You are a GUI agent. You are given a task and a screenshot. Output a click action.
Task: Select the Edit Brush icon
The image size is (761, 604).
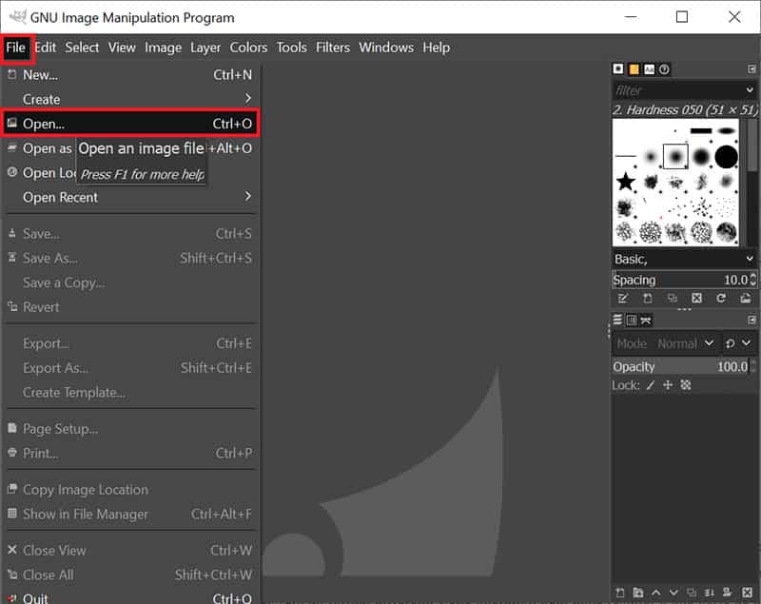(x=623, y=298)
